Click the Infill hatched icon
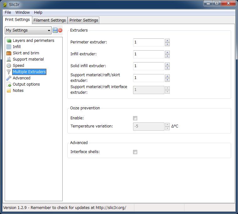 pyautogui.click(x=9, y=47)
